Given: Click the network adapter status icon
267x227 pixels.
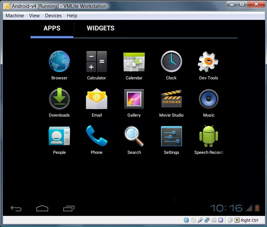Looking at the screenshot, I should (207, 220).
